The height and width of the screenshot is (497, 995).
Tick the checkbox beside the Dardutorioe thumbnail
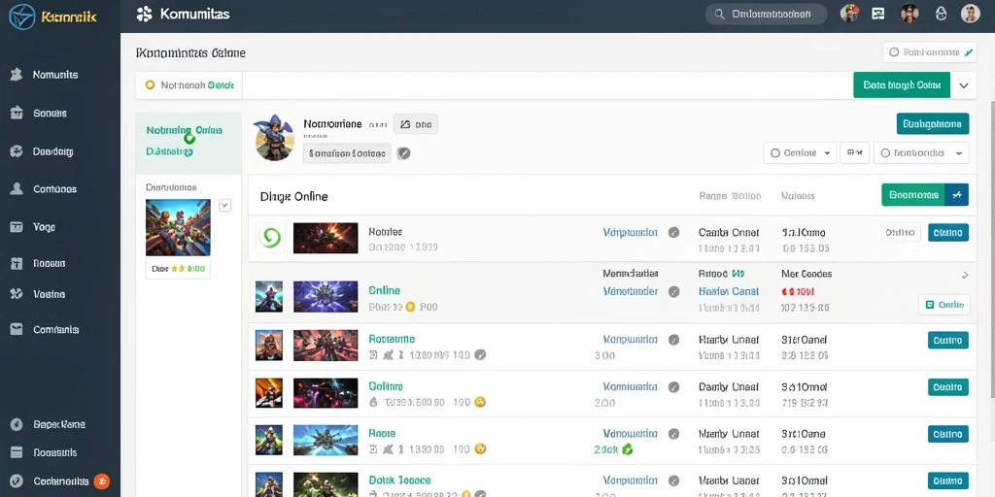(224, 206)
